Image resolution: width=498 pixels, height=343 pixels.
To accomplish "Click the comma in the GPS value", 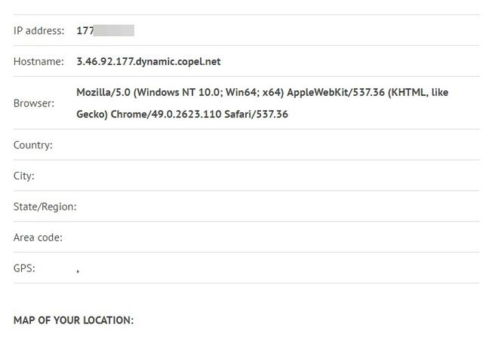I will (x=78, y=271).
